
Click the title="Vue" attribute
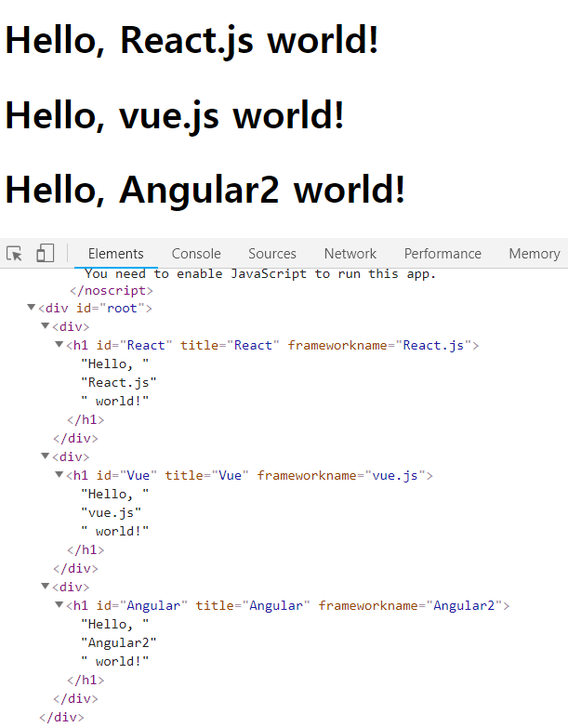206,476
